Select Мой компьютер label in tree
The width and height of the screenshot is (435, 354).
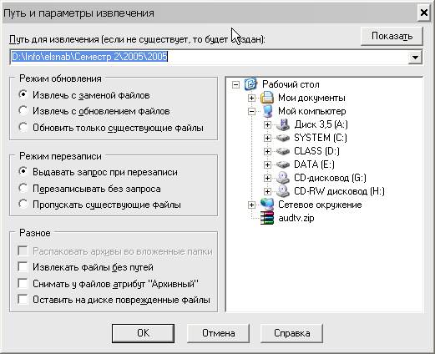pos(312,111)
